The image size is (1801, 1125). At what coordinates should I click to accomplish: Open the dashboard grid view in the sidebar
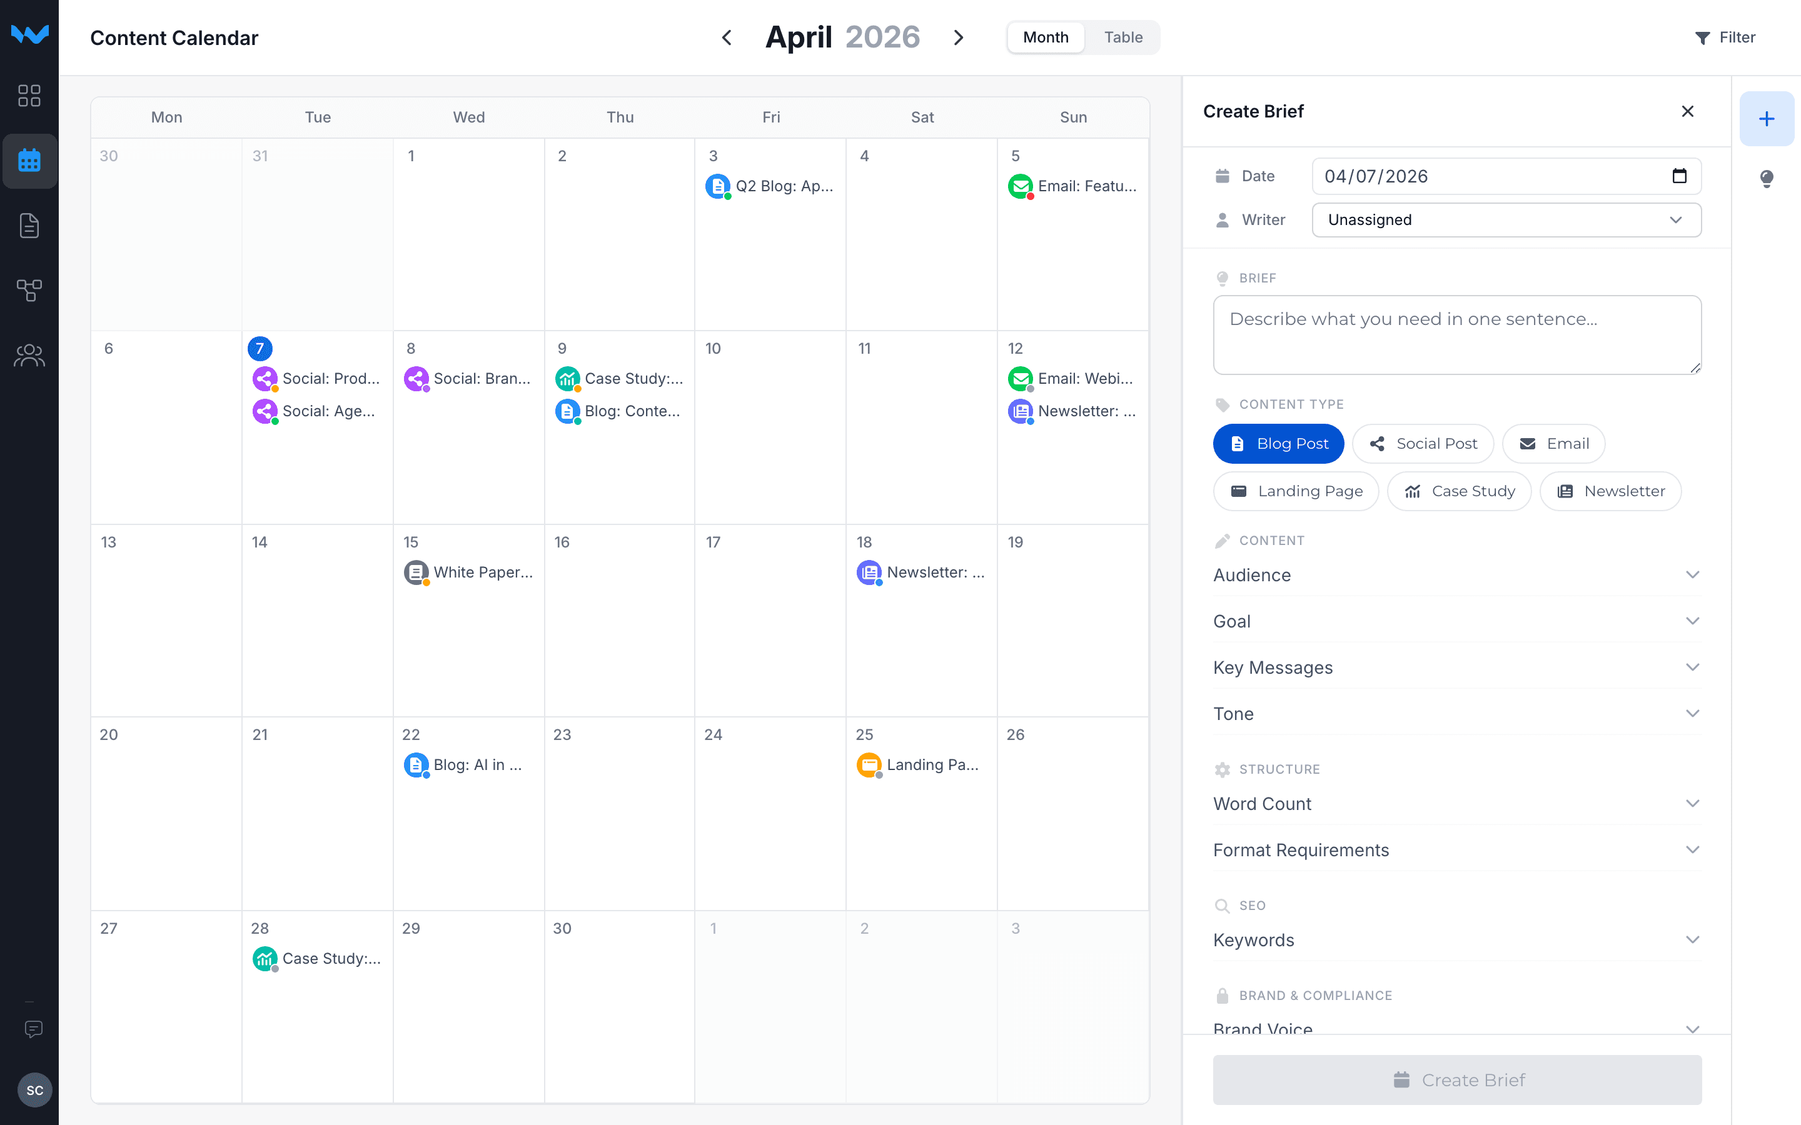coord(30,96)
